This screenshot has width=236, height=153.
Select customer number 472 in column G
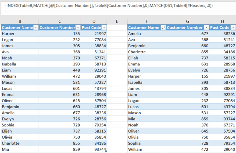(188, 150)
